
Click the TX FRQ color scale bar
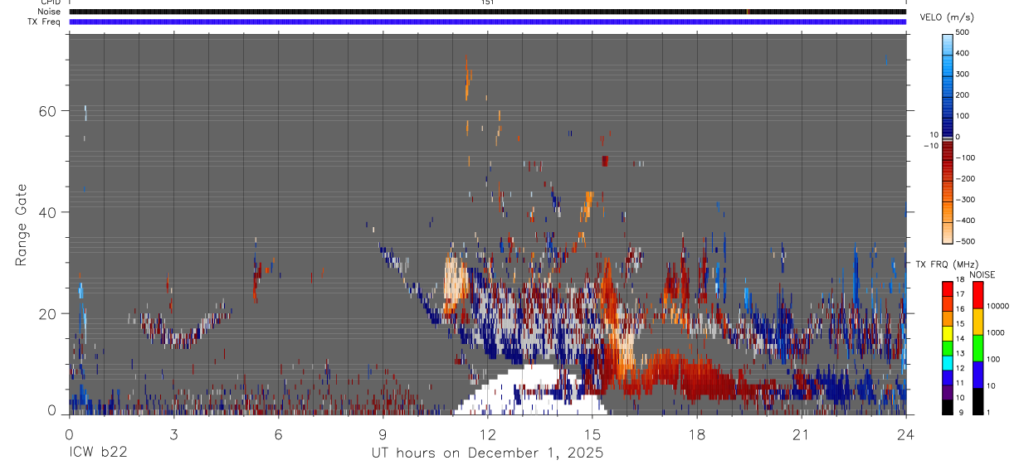point(948,347)
